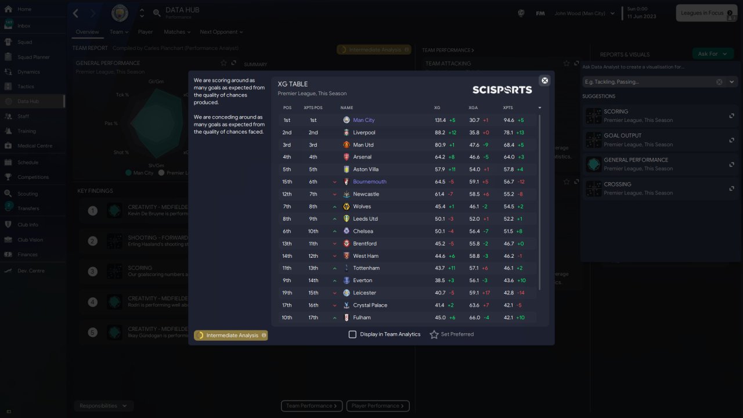Image resolution: width=743 pixels, height=418 pixels.
Task: Open the Ask For dropdown
Action: click(712, 53)
